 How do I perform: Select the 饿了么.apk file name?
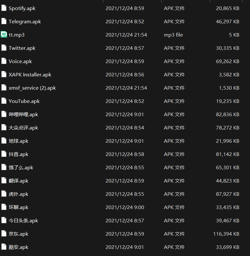(21, 167)
